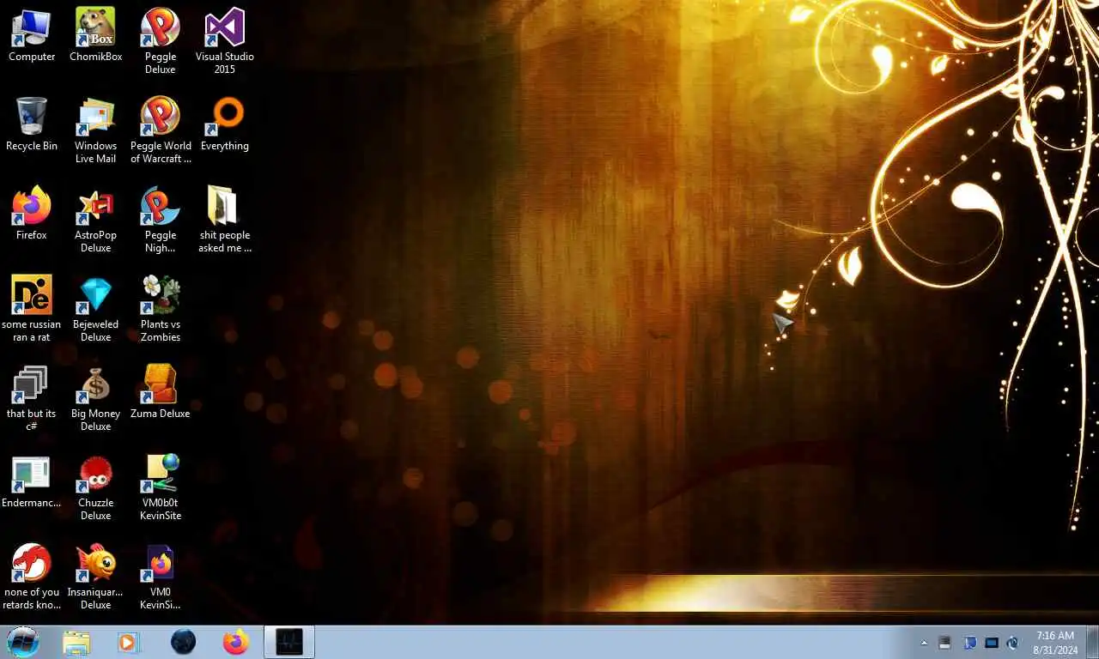Select the VM0b0t KevinSite network shortcut
The height and width of the screenshot is (659, 1099).
coord(161,487)
